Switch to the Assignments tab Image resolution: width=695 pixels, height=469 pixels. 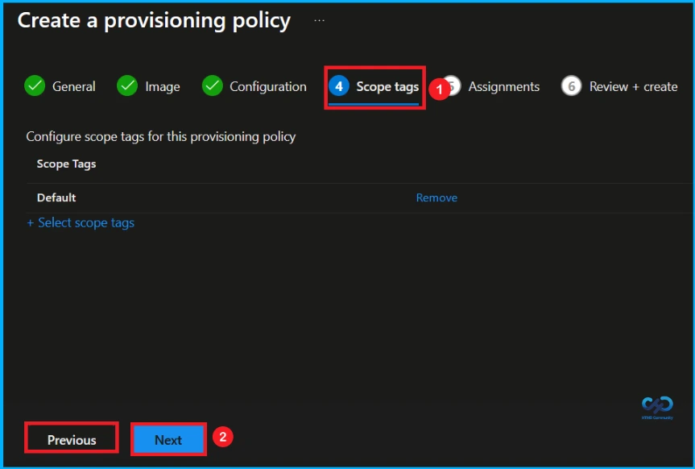504,86
